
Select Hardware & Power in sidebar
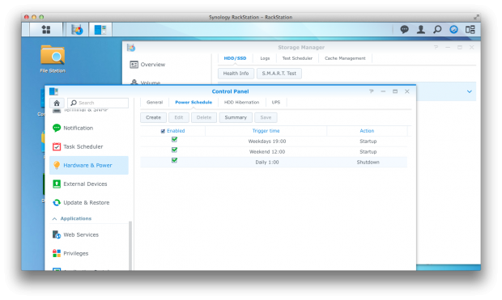tap(89, 165)
